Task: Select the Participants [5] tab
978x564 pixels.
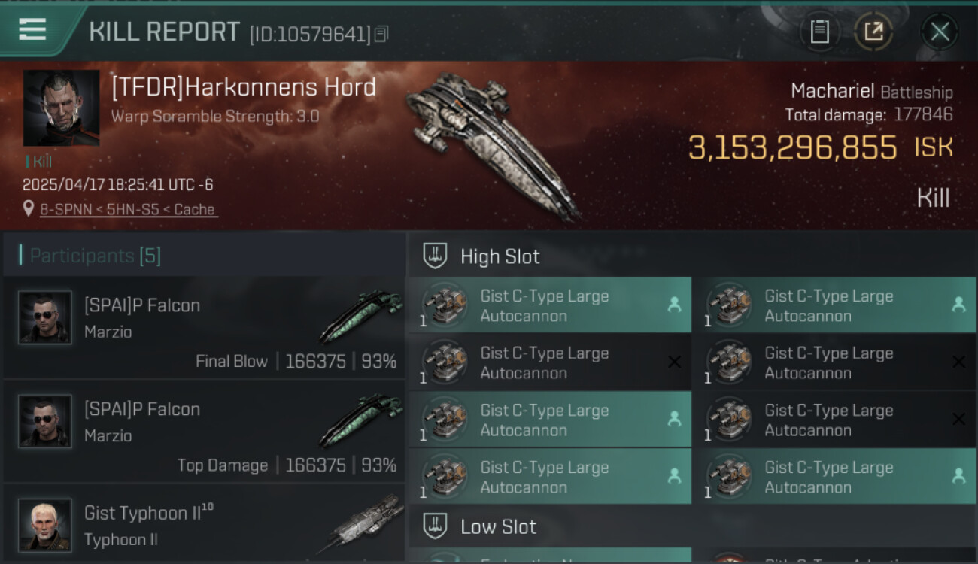Action: [x=96, y=256]
